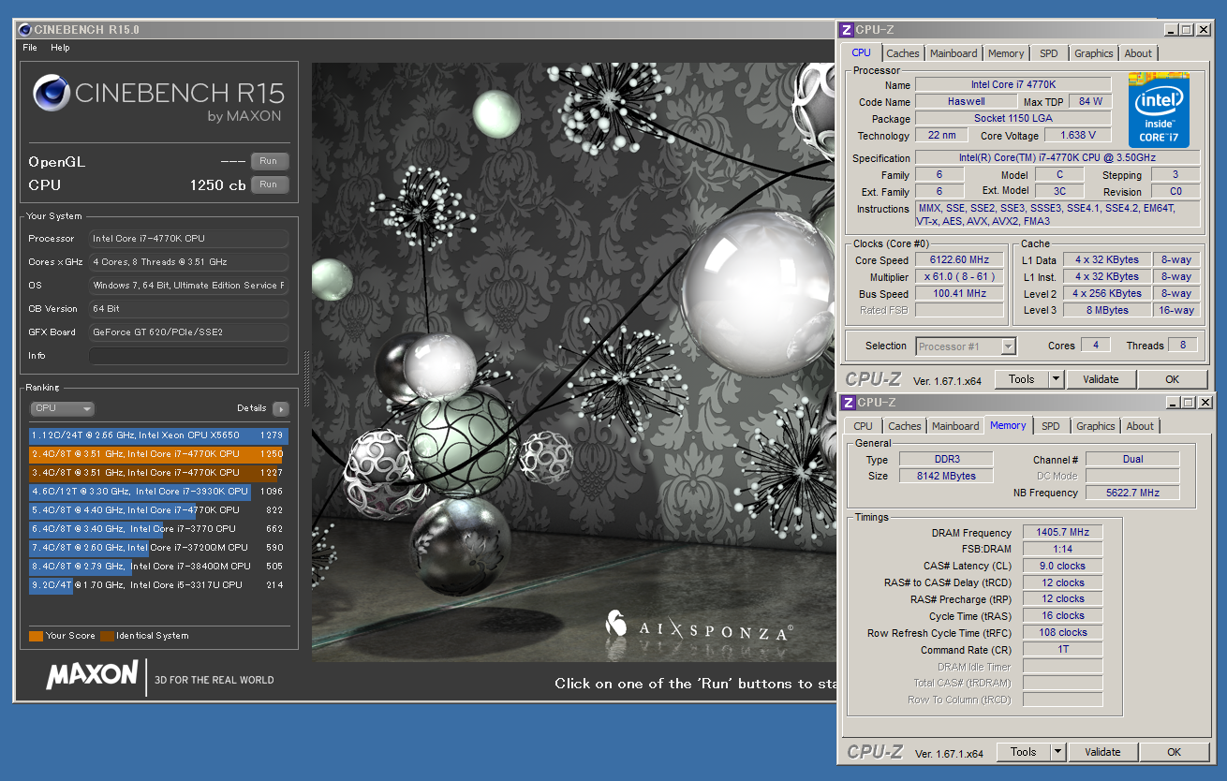Click the Cinebench title bar app icon
This screenshot has width=1227, height=781.
(x=25, y=30)
